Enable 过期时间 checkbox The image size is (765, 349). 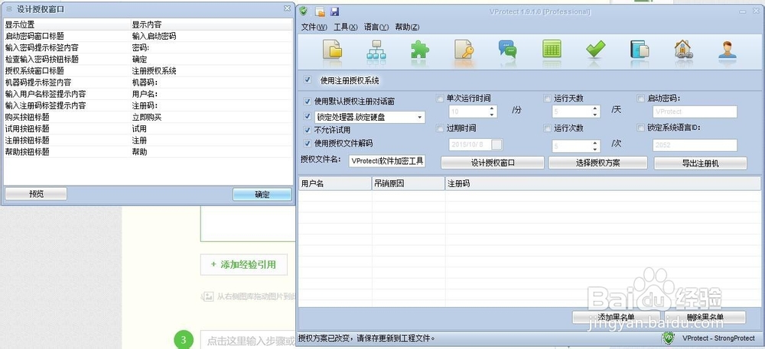point(440,128)
